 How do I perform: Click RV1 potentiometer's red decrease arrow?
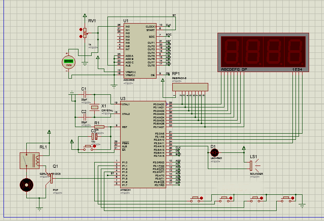pos(81,36)
